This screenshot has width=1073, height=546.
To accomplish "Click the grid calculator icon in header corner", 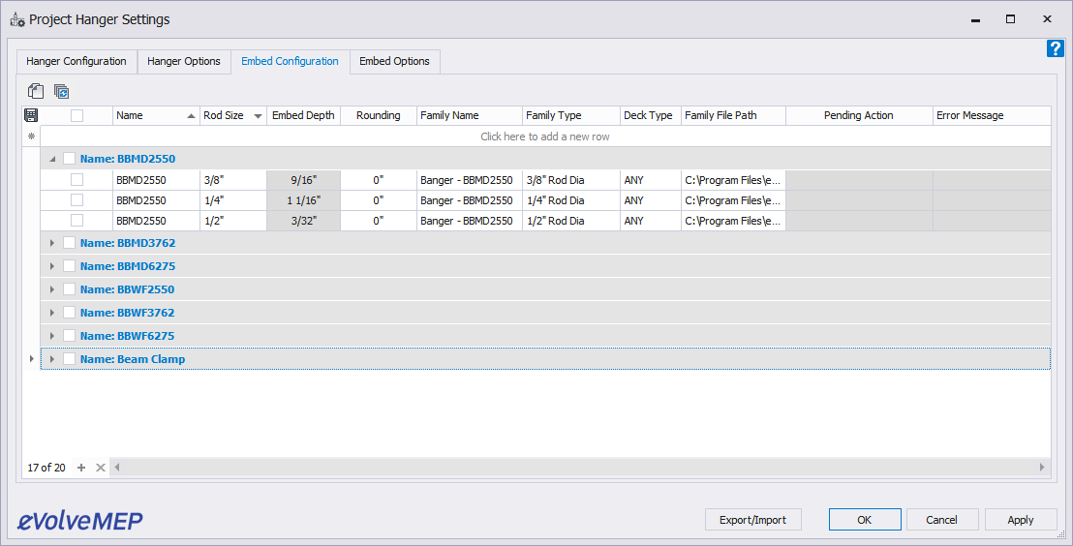I will [x=31, y=115].
